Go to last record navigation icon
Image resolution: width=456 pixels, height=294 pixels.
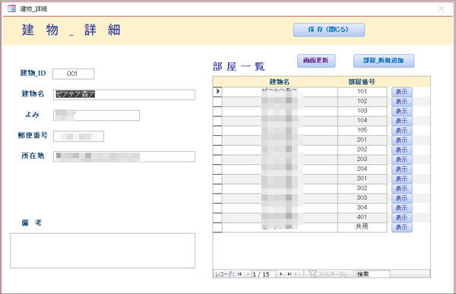tap(290, 274)
